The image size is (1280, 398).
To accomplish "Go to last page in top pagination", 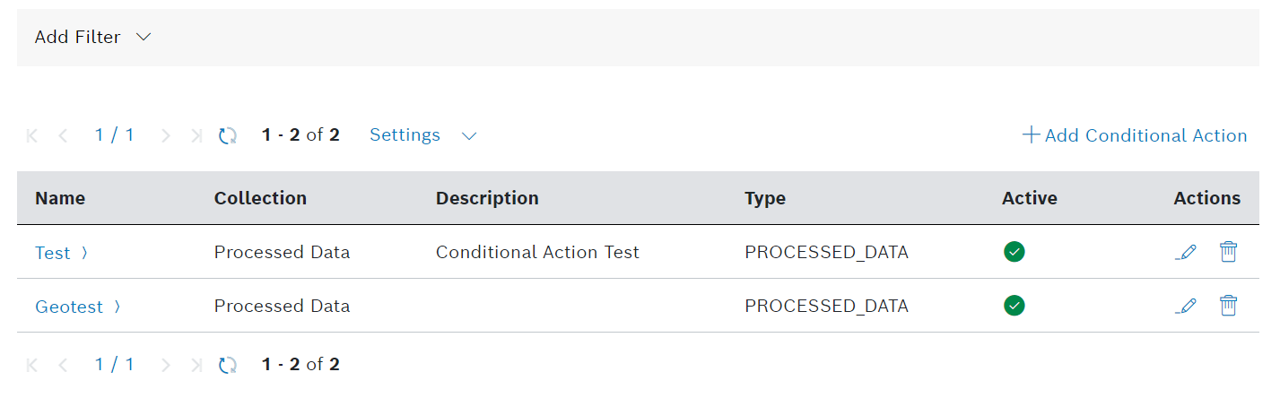I will [x=196, y=135].
